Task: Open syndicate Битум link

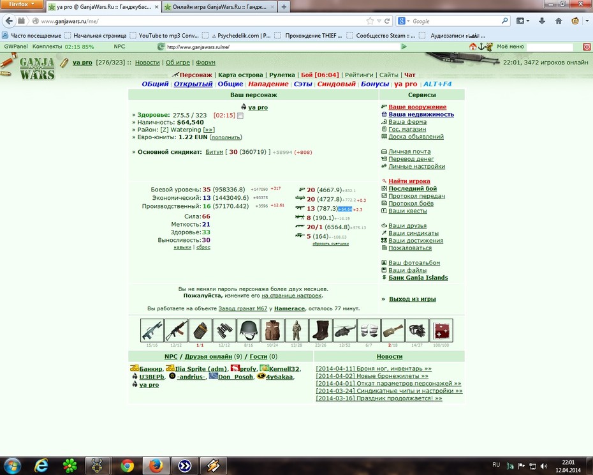Action: pos(214,152)
